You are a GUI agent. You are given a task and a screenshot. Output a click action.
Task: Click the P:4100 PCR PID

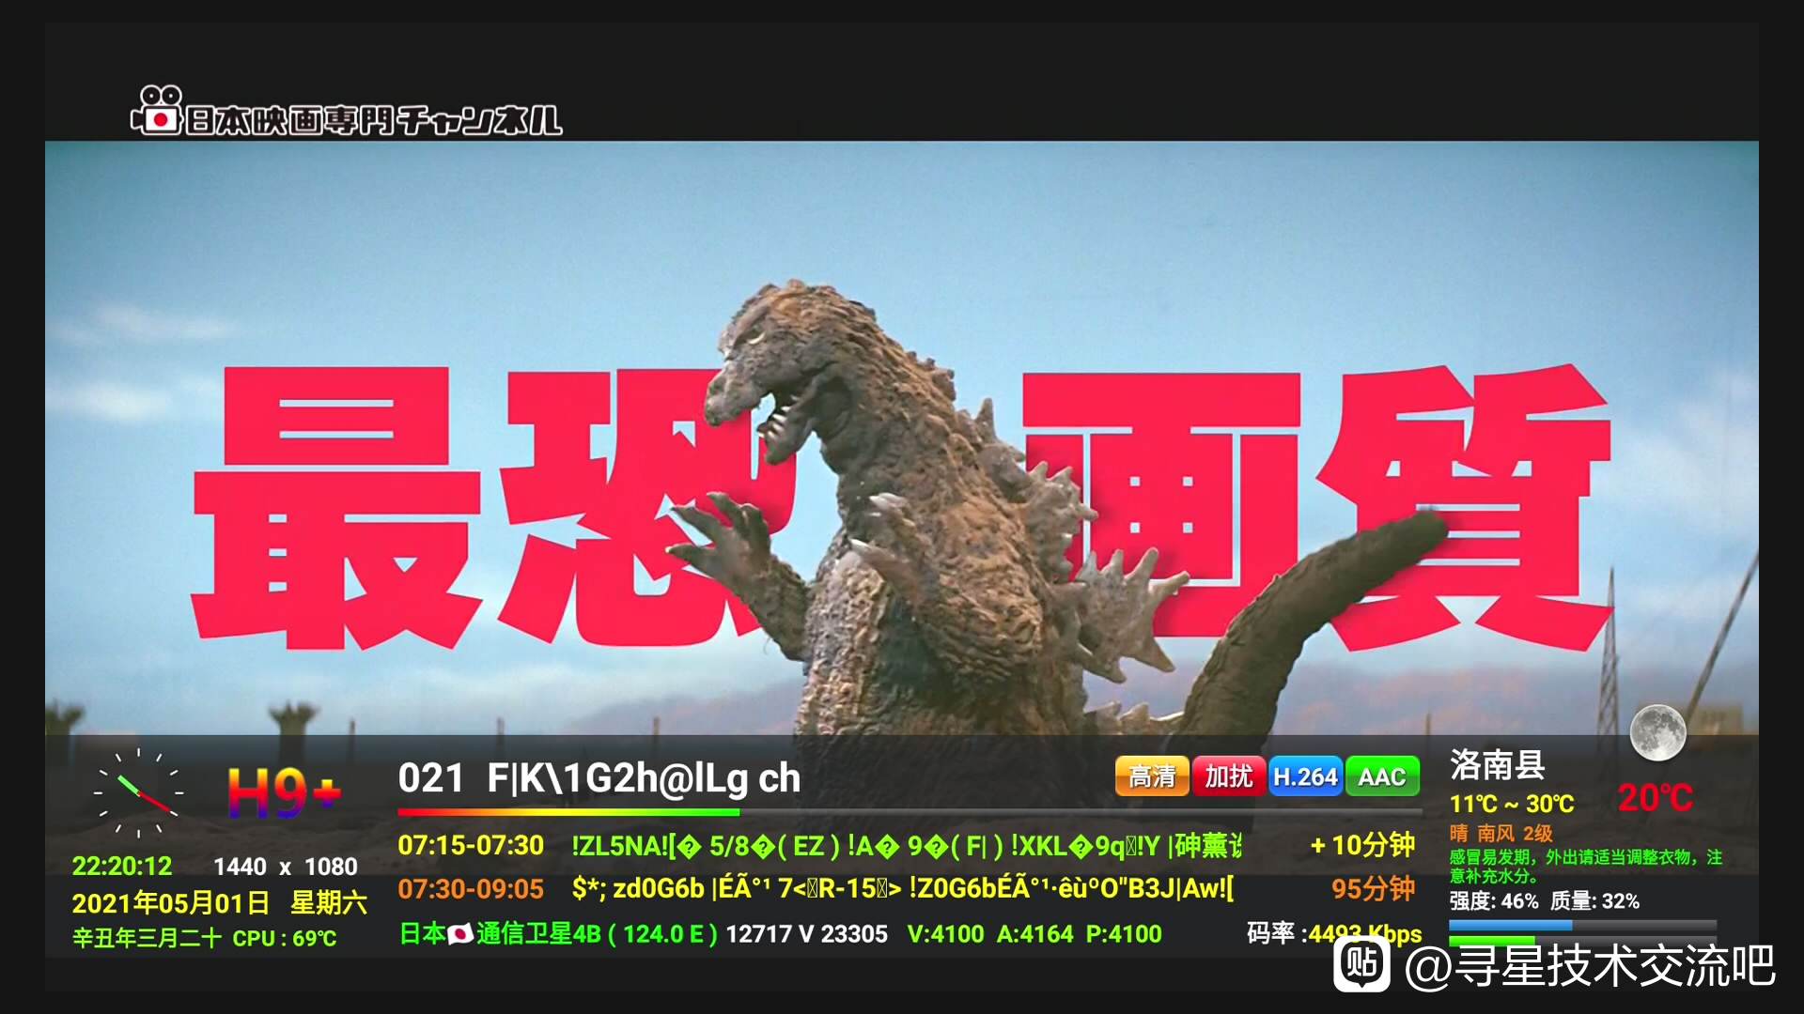1124,934
